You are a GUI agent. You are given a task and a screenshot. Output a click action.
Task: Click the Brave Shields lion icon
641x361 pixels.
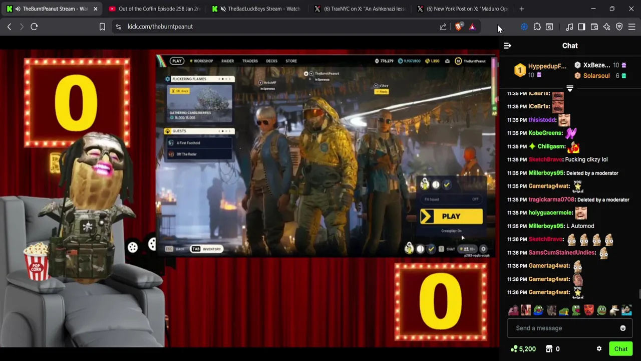coord(458,27)
